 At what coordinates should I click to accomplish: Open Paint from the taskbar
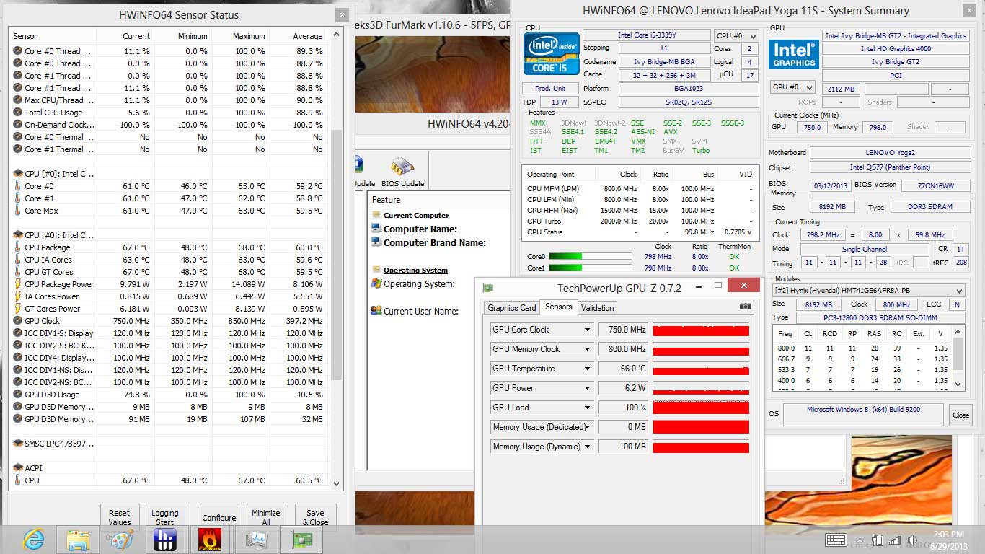[x=122, y=540]
